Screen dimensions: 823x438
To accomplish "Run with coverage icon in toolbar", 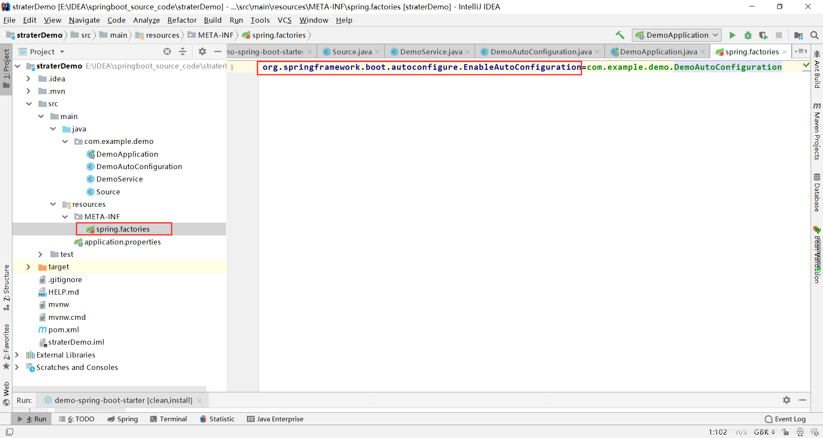I will click(763, 35).
